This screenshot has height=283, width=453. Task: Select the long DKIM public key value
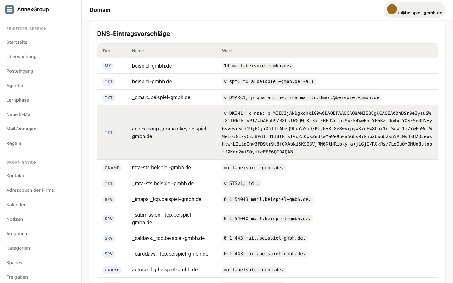click(x=327, y=132)
